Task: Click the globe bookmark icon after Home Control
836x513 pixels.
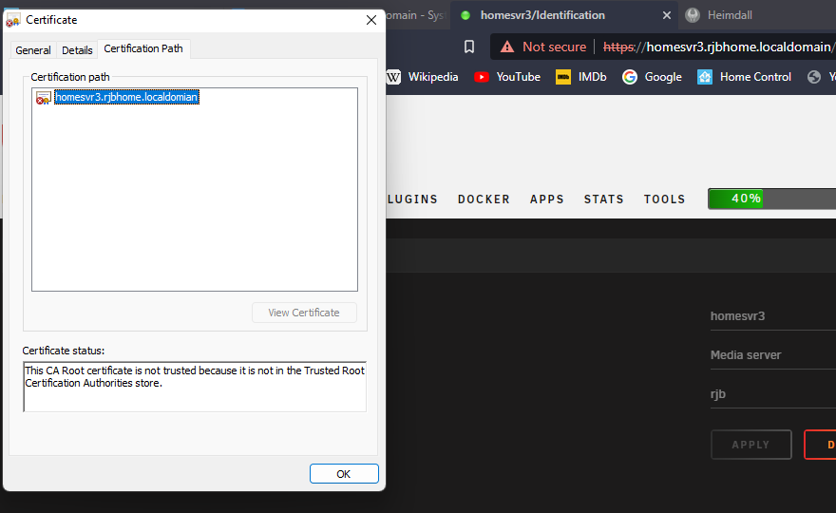Action: pyautogui.click(x=814, y=77)
